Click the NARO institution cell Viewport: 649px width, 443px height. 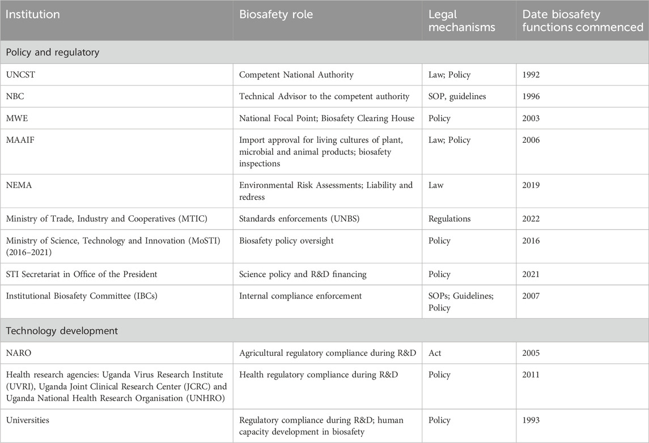pos(18,353)
